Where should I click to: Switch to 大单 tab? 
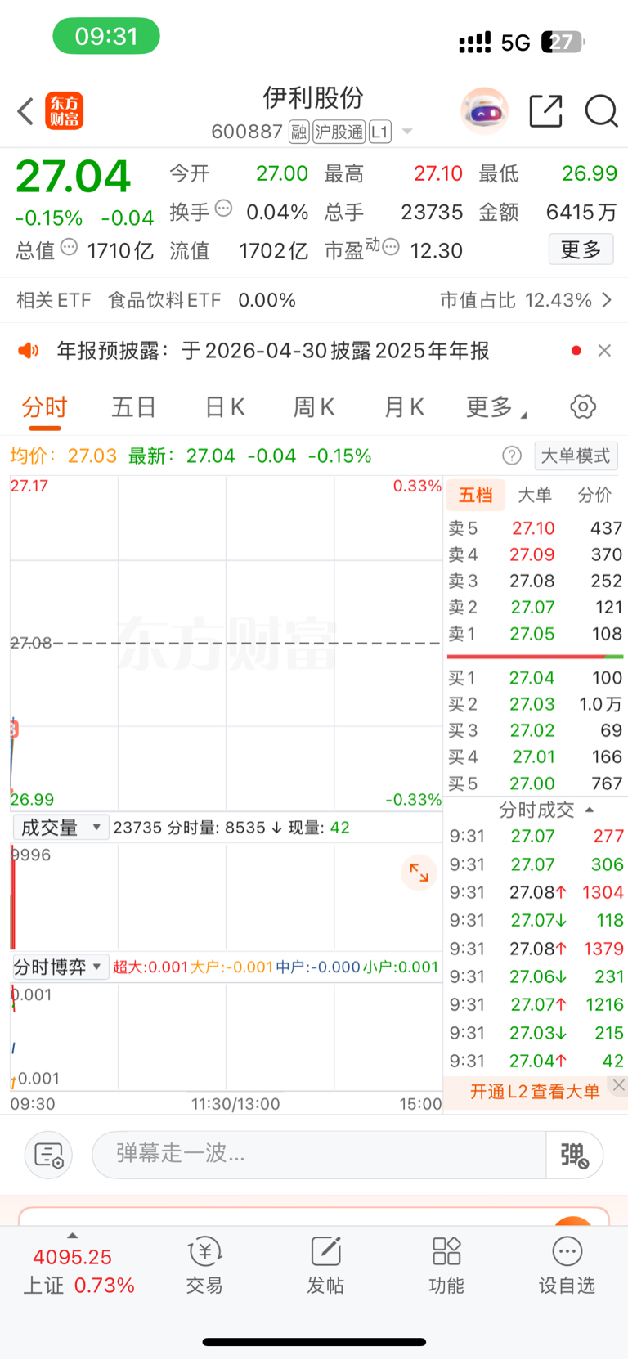(536, 495)
